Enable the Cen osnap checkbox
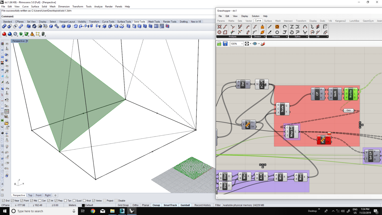 pyautogui.click(x=40, y=201)
